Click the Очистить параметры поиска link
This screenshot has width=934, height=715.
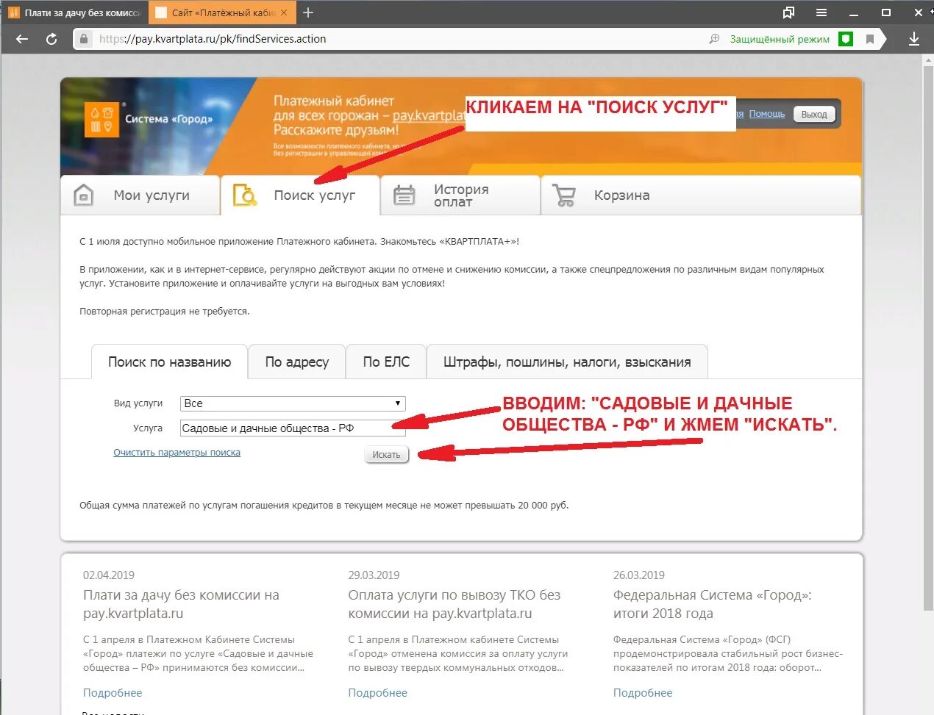click(177, 453)
